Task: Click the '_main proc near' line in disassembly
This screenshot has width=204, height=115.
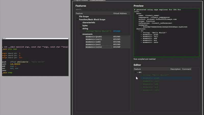Action: 10,49
